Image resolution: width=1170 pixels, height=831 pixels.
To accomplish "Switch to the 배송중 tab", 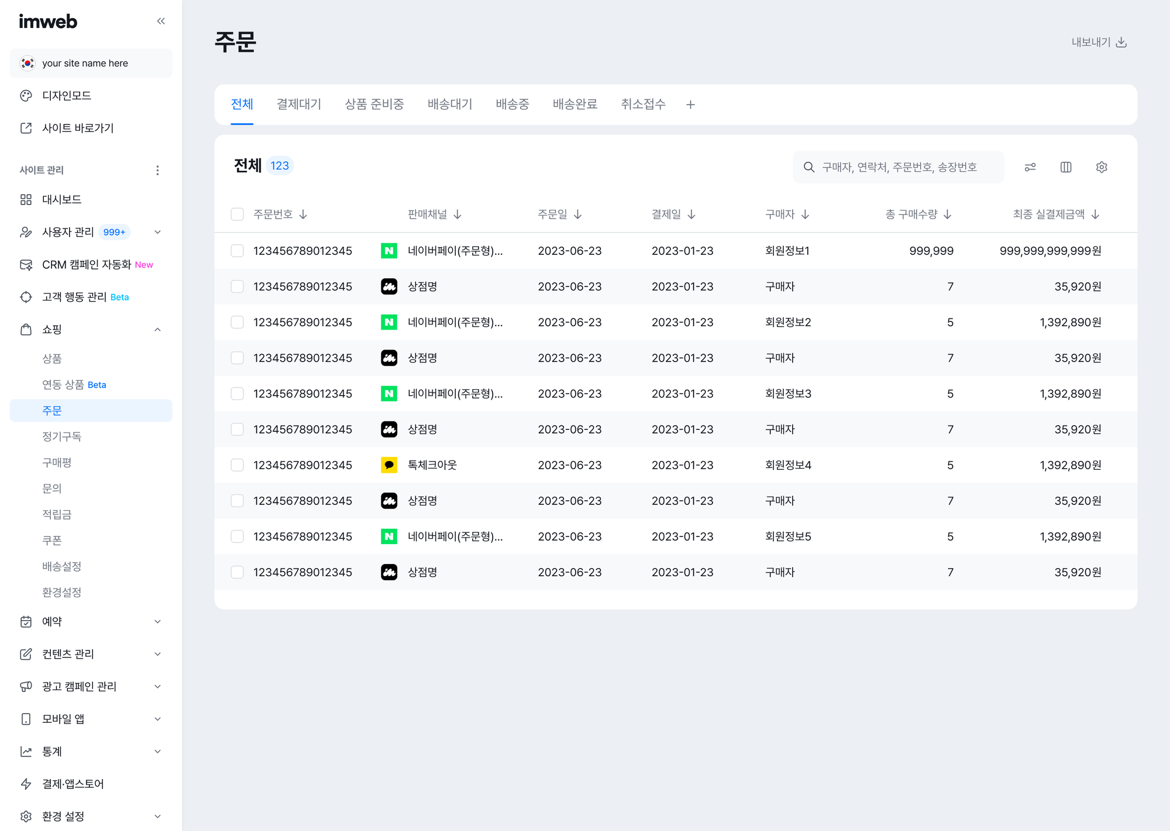I will point(512,105).
